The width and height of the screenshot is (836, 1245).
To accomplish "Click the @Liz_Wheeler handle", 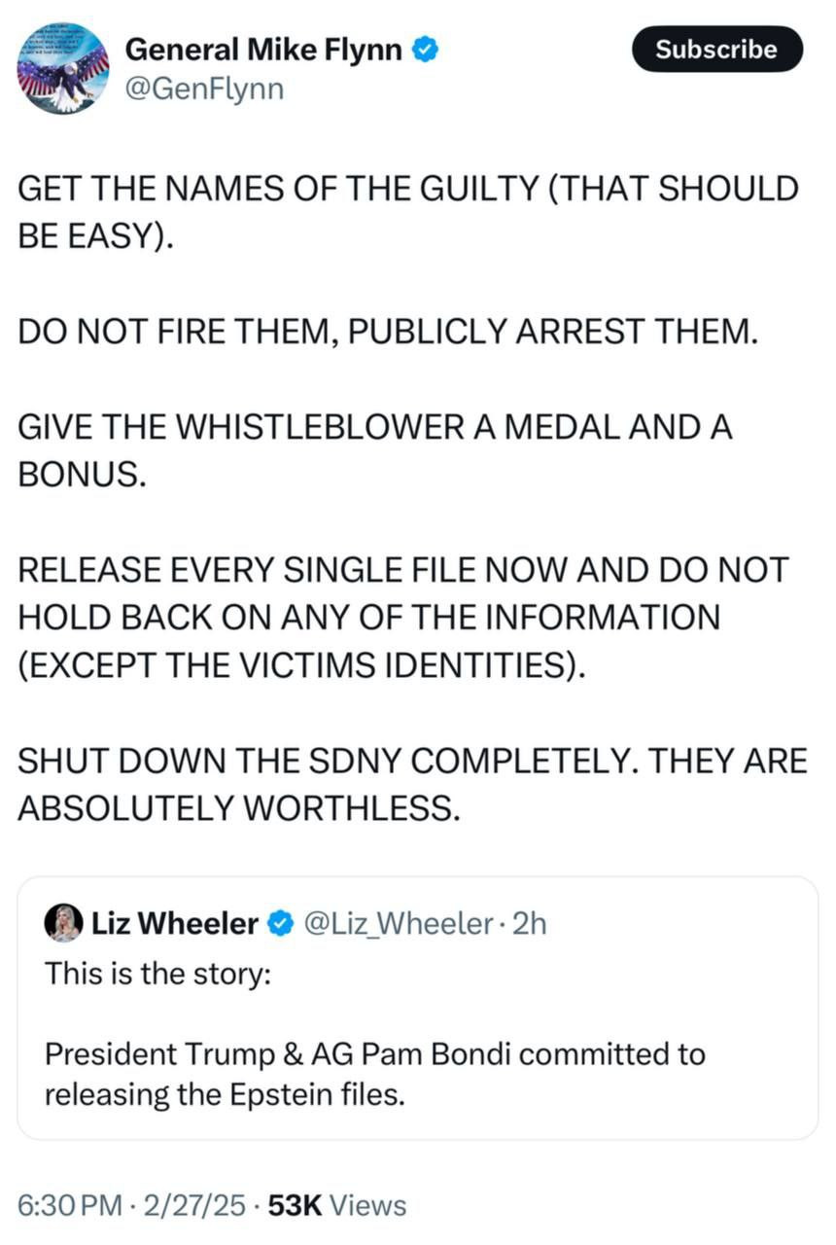I will click(399, 923).
